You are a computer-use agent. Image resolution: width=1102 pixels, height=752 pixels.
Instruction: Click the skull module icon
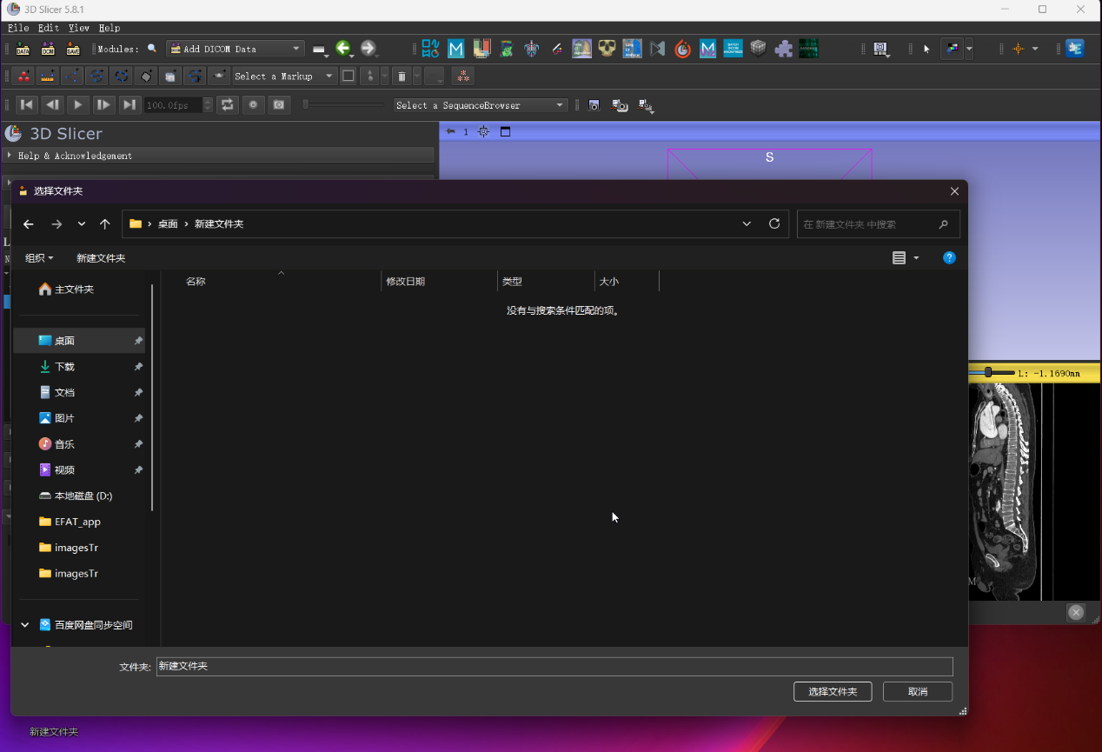pos(607,49)
